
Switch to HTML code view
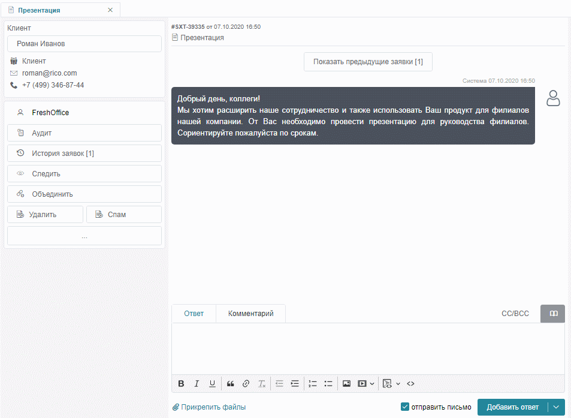coord(411,383)
